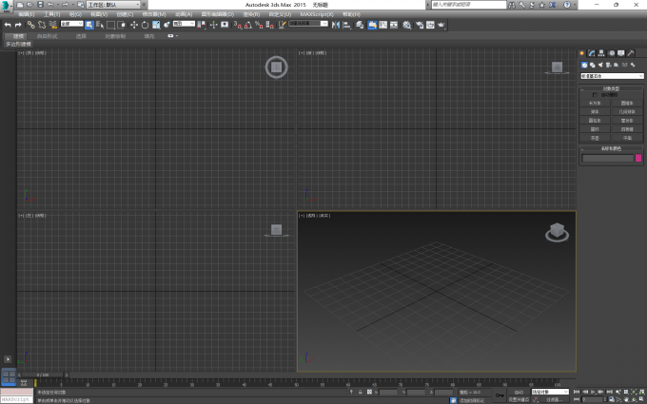Switch to the 对象绘制 ribbon tab
Viewport: 647px width, 404px height.
point(115,36)
